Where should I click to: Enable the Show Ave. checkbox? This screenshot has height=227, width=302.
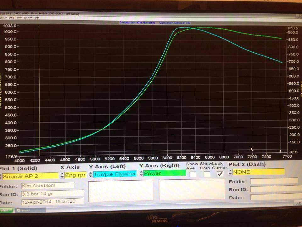[193, 174]
